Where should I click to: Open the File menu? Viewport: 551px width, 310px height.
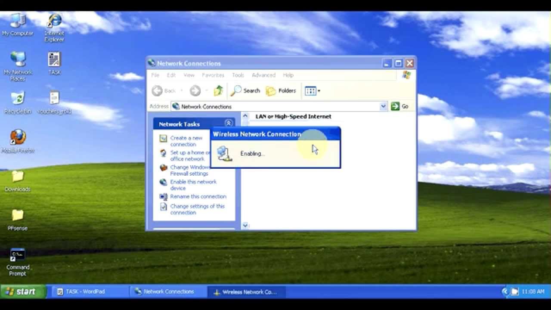[x=155, y=75]
